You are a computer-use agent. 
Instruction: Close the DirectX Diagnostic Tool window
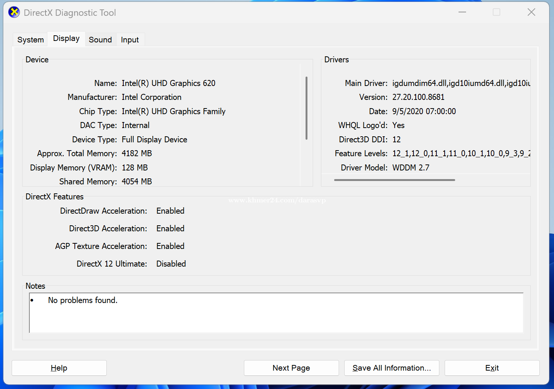[x=531, y=12]
